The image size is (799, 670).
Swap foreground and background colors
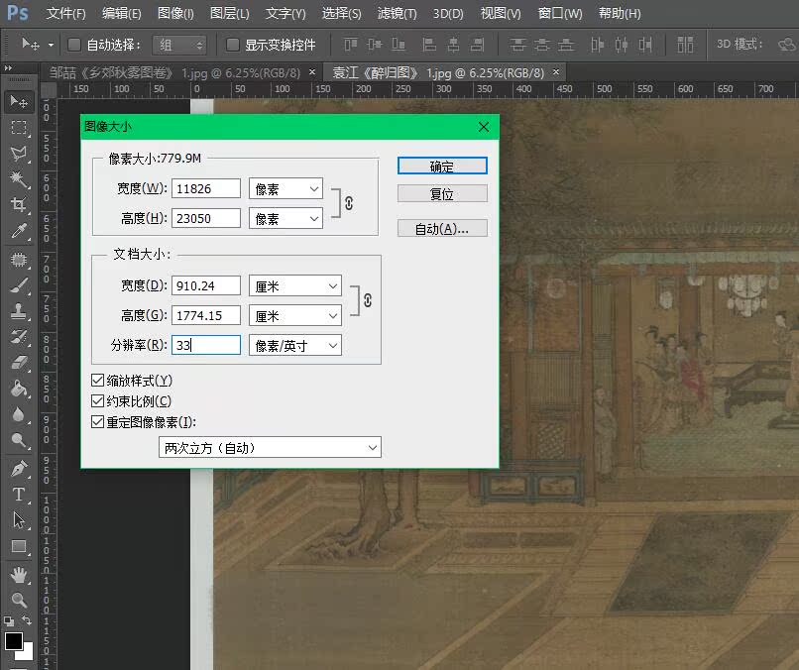[x=27, y=620]
